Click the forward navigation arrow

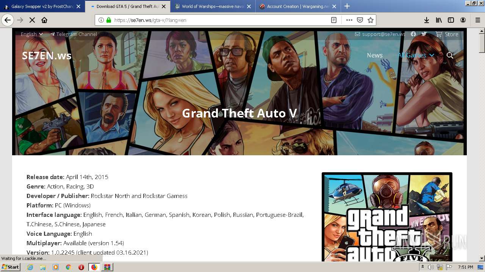tap(20, 20)
